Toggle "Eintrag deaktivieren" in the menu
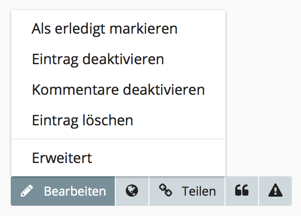301x216 pixels. (118, 59)
